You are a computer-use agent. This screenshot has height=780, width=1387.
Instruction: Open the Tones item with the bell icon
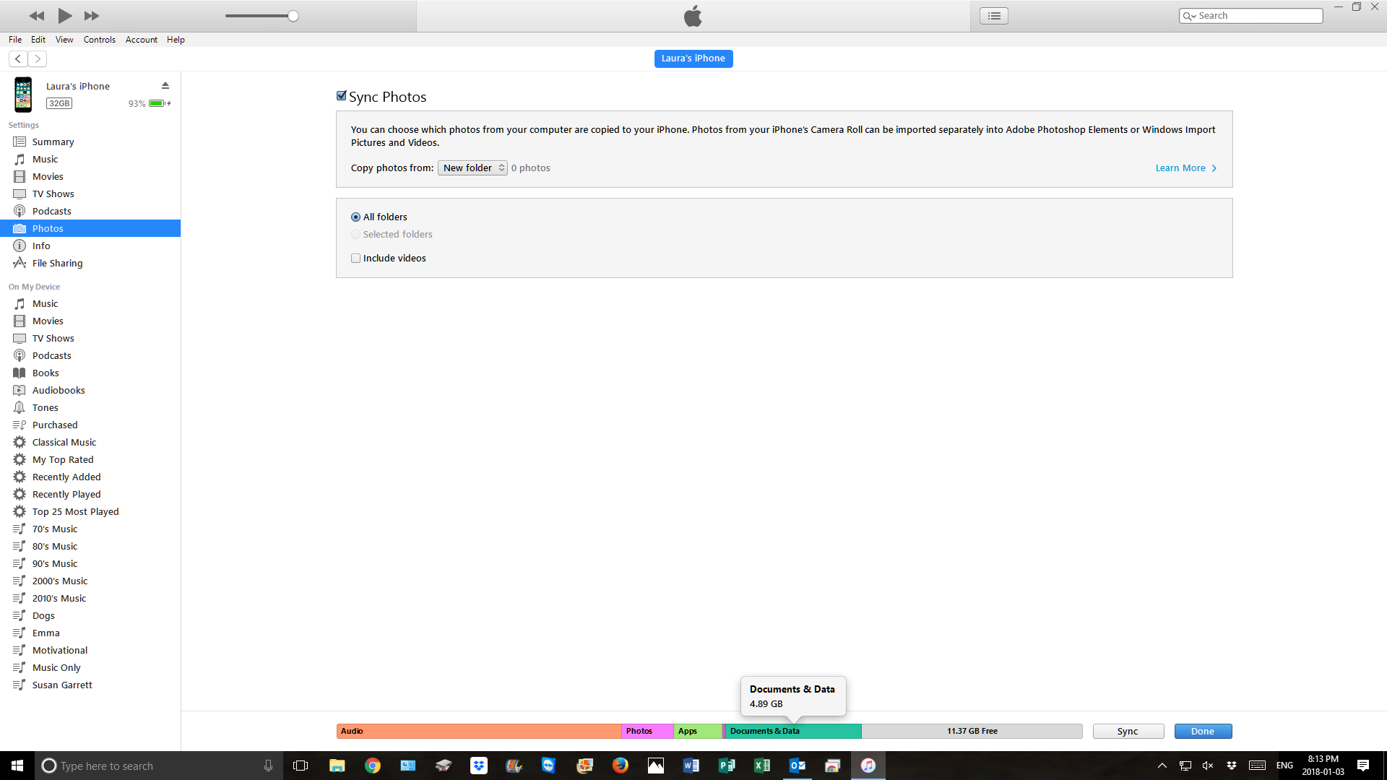[45, 407]
